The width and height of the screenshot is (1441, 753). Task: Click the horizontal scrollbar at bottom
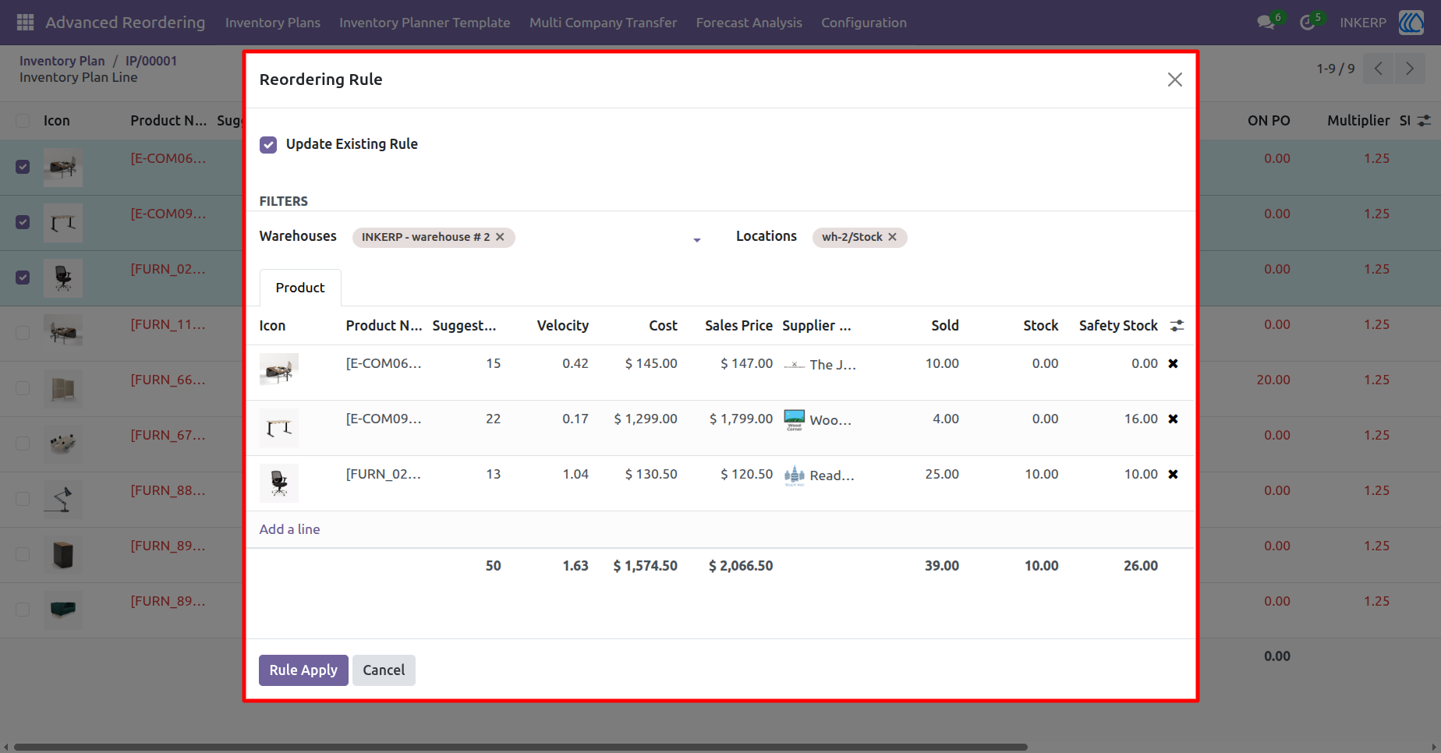[x=521, y=747]
